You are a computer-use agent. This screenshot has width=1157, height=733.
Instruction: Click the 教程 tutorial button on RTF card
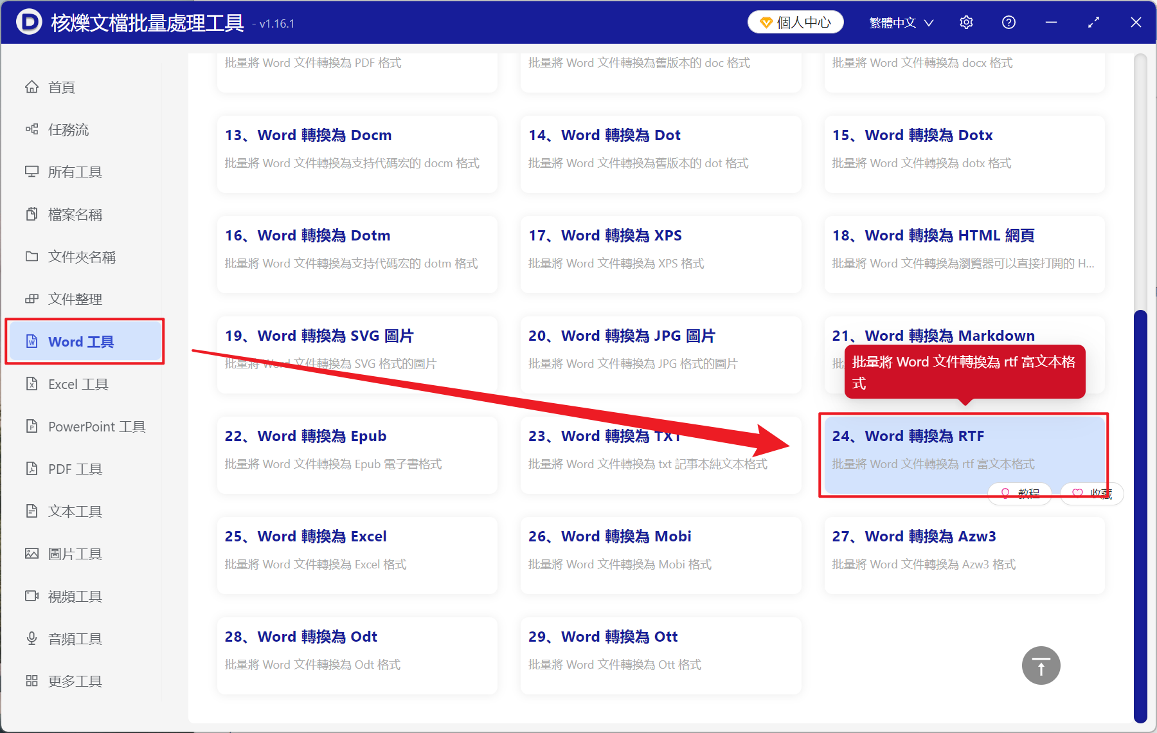pyautogui.click(x=1019, y=493)
